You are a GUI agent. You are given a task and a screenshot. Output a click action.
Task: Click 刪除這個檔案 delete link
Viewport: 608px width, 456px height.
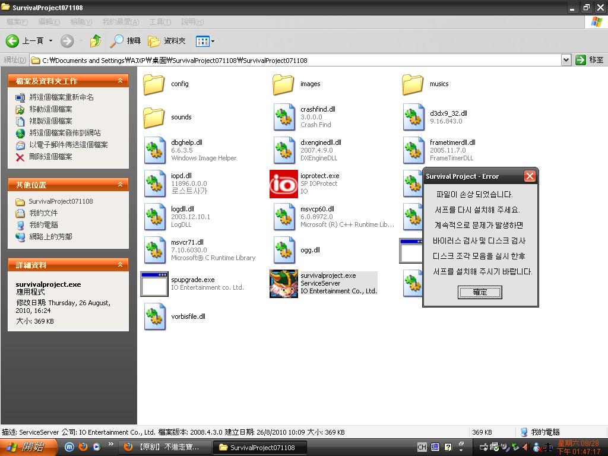[44, 157]
